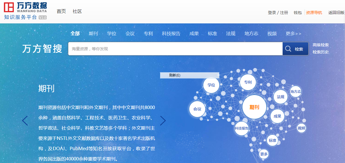Open the 科技报告 brain node bubble
345x163 pixels.
tap(242, 128)
